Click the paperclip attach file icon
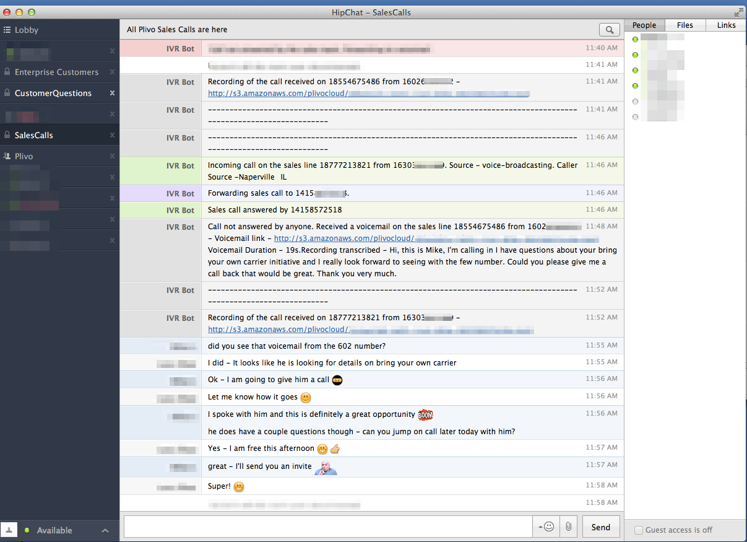This screenshot has width=747, height=542. 568,527
